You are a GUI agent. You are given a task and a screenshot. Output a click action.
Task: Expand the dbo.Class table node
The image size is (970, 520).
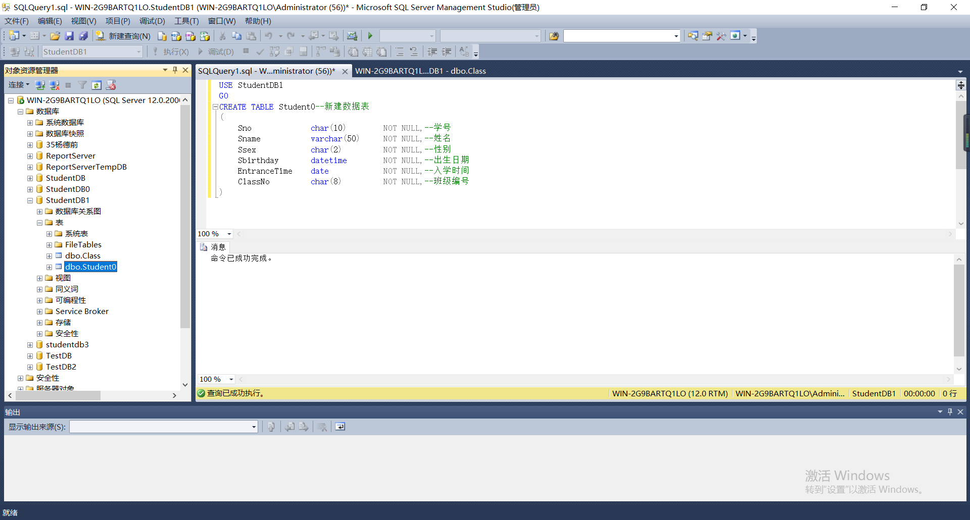point(49,256)
